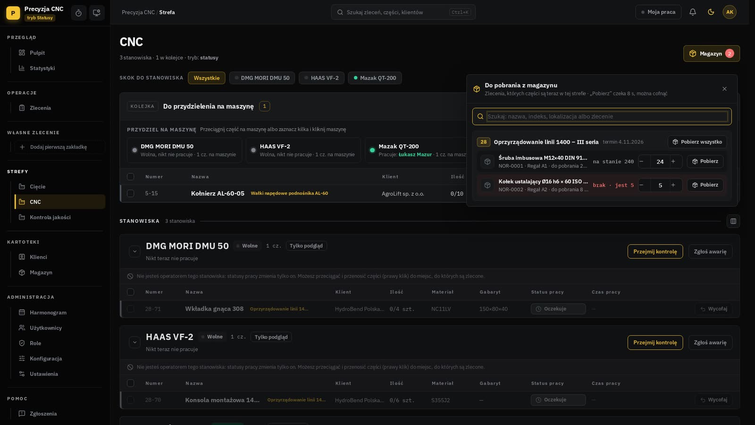Collapse the HAAS VF-2 station section
755x425 pixels.
(134, 342)
